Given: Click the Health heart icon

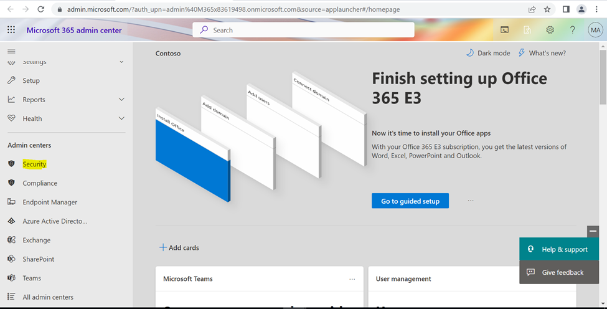Looking at the screenshot, I should click(12, 118).
